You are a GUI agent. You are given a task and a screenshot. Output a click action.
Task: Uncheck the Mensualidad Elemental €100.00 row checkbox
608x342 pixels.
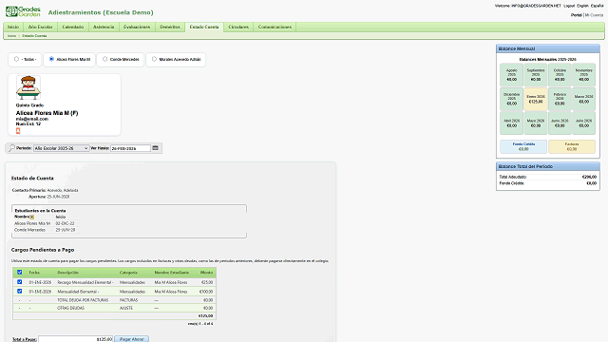[x=19, y=291]
